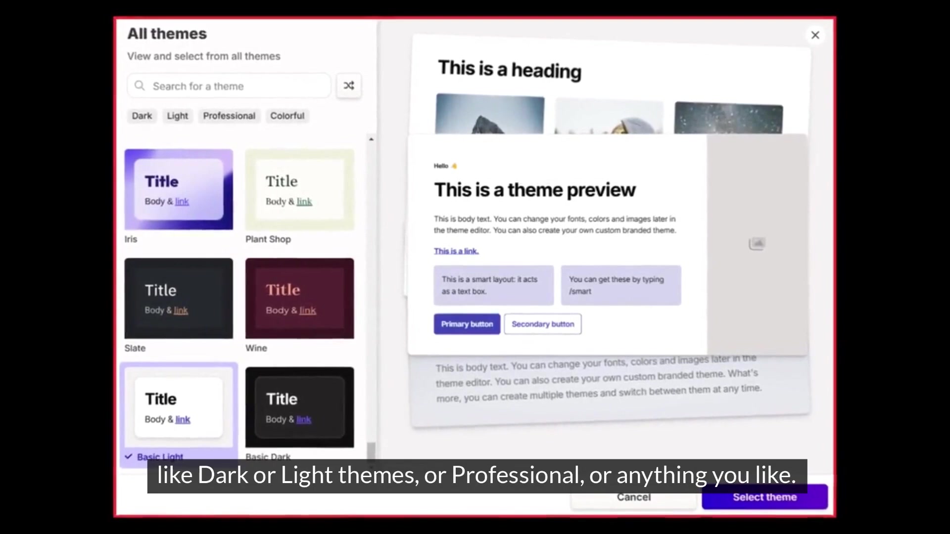This screenshot has height=534, width=950.
Task: Open 'This is a link.' in preview
Action: tap(456, 251)
